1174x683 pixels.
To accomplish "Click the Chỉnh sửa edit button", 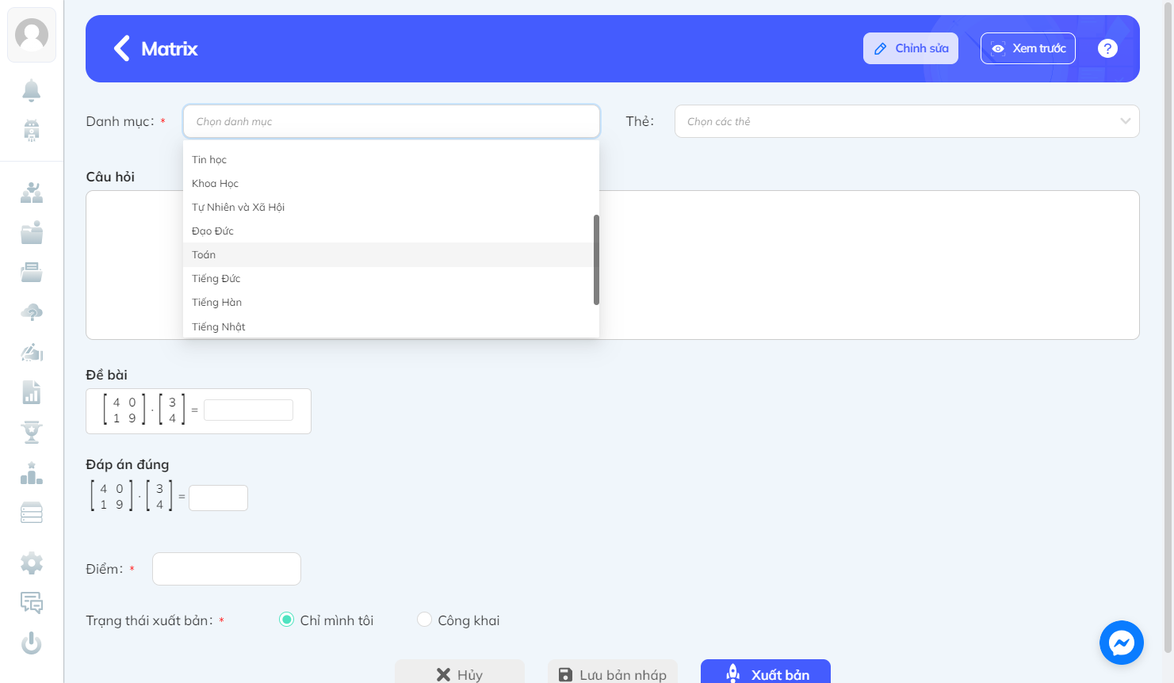I will 911,48.
